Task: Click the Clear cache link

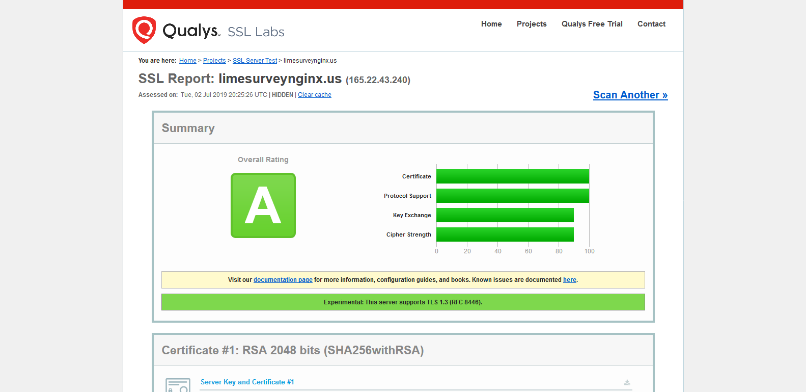Action: click(314, 95)
